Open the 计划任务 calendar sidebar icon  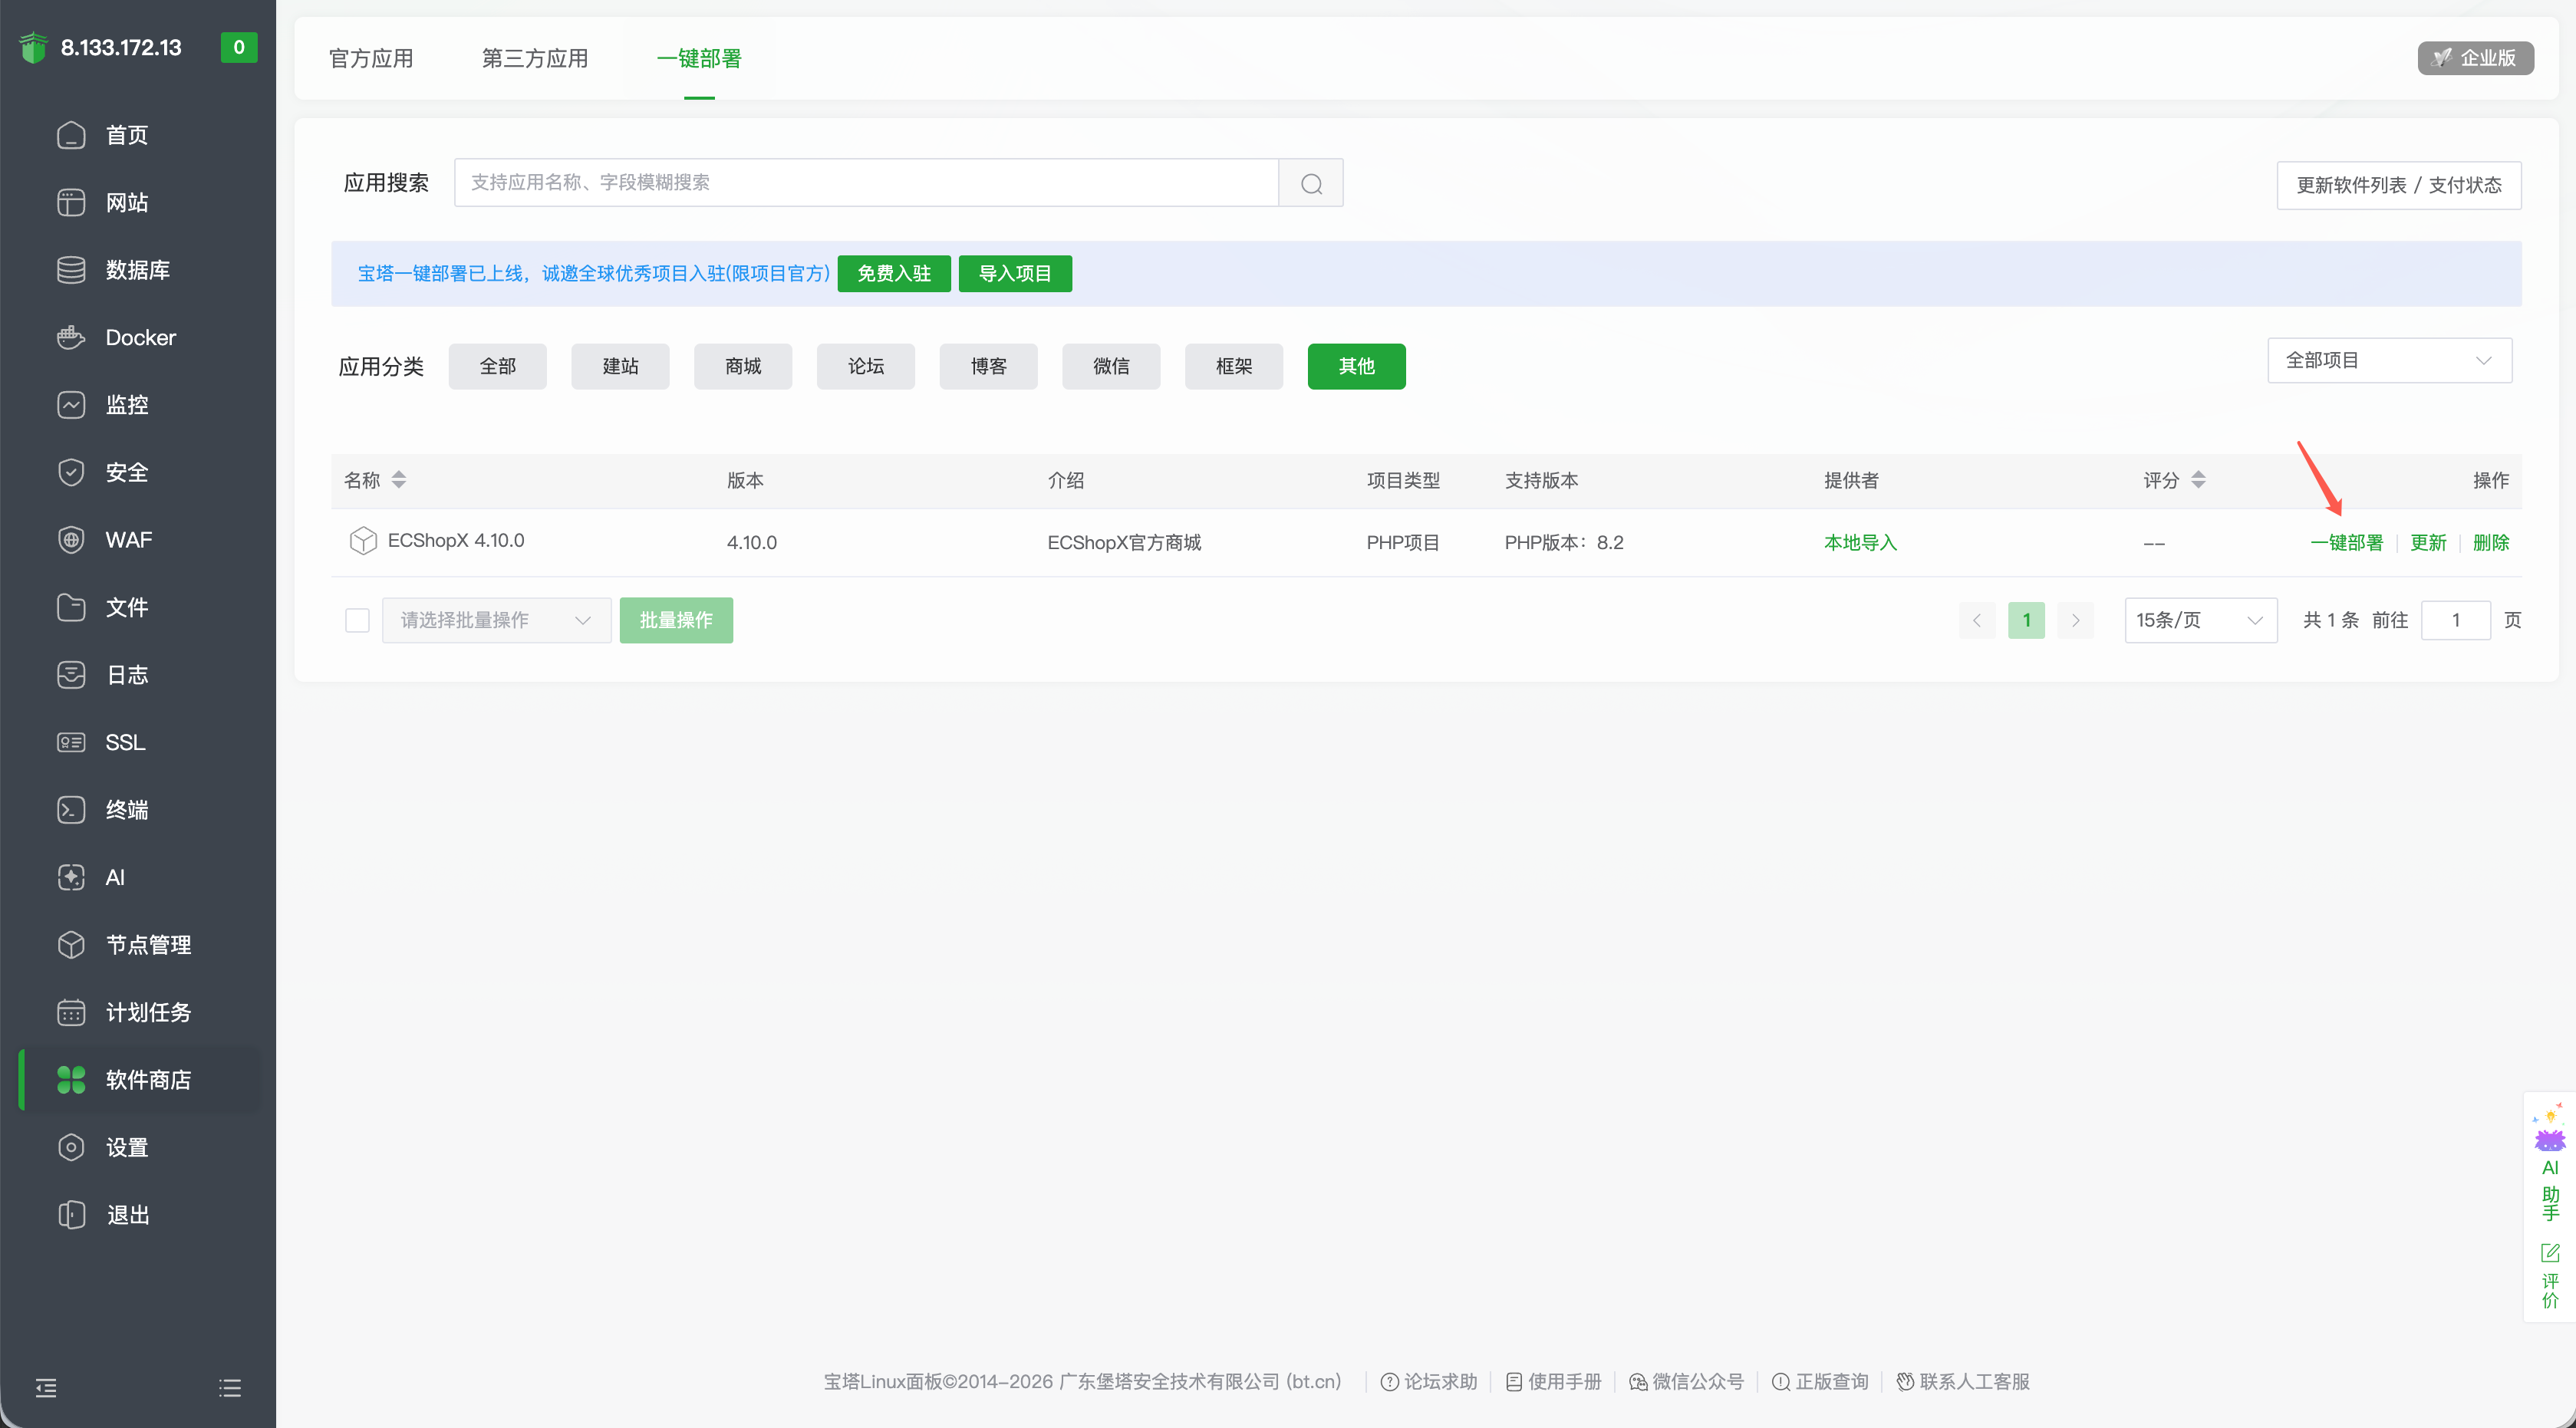coord(71,1012)
